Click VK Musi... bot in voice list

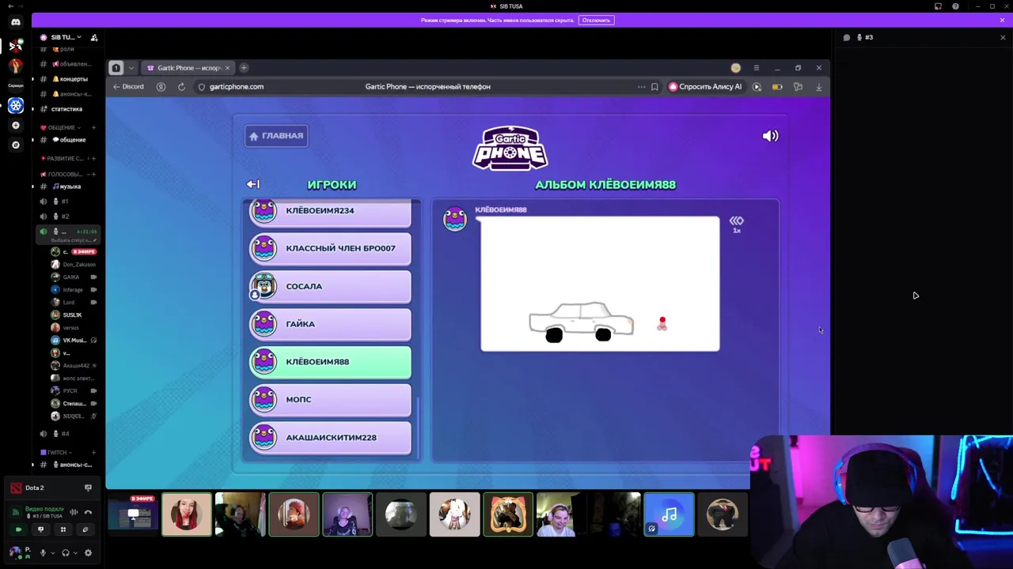tap(73, 340)
